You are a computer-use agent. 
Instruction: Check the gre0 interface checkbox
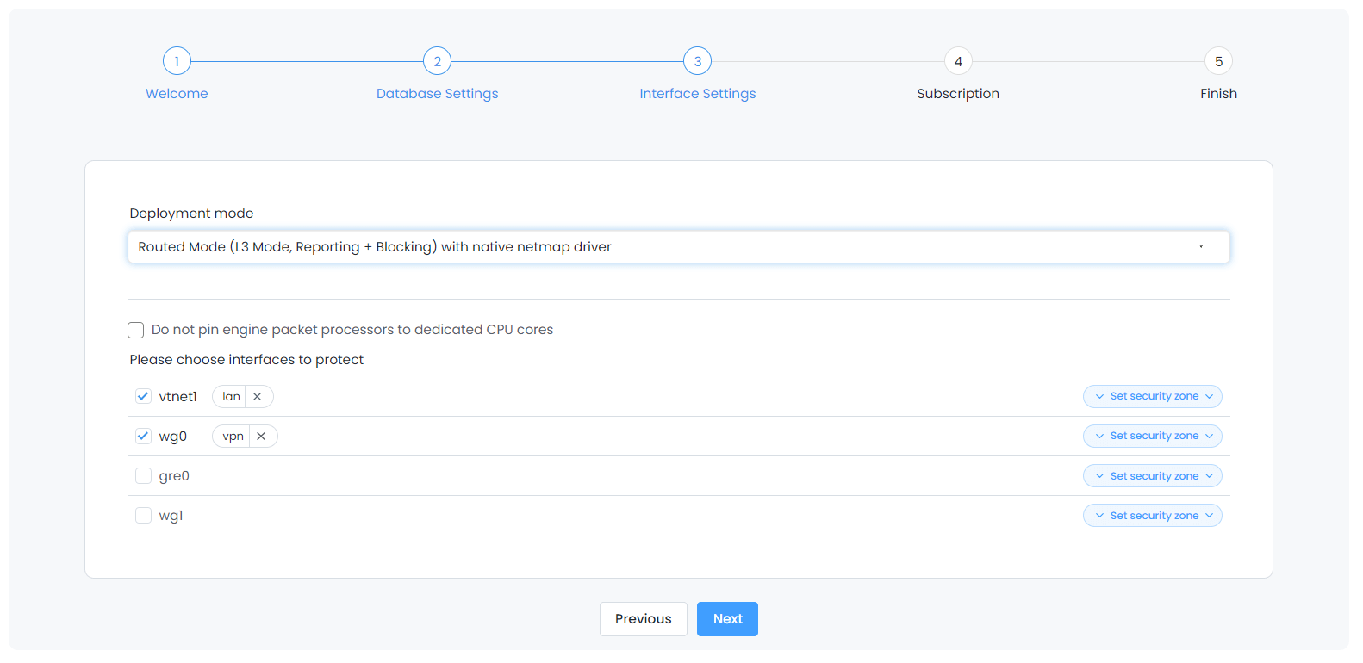144,476
